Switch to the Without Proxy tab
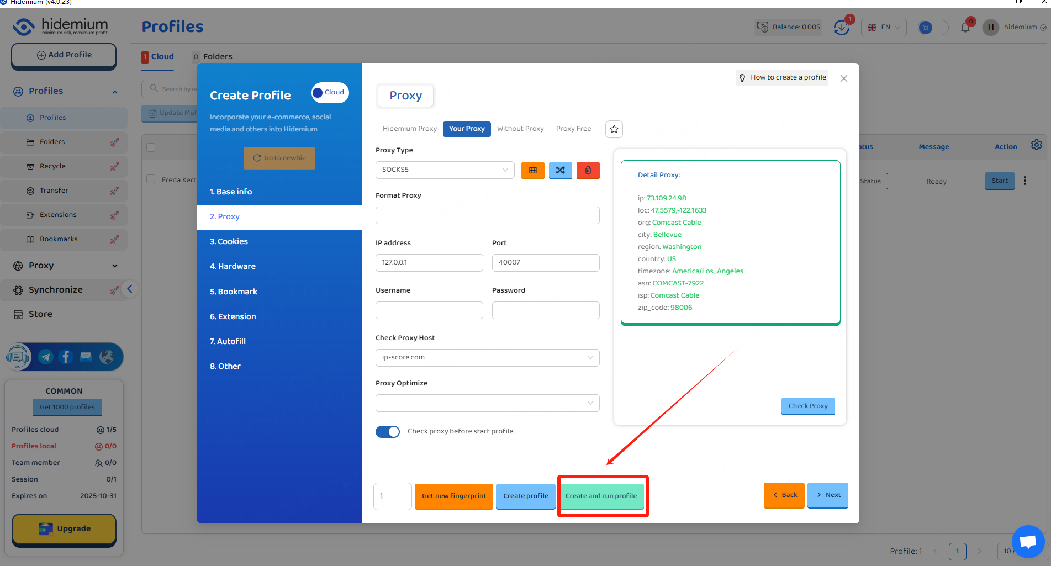The height and width of the screenshot is (566, 1051). coord(520,129)
